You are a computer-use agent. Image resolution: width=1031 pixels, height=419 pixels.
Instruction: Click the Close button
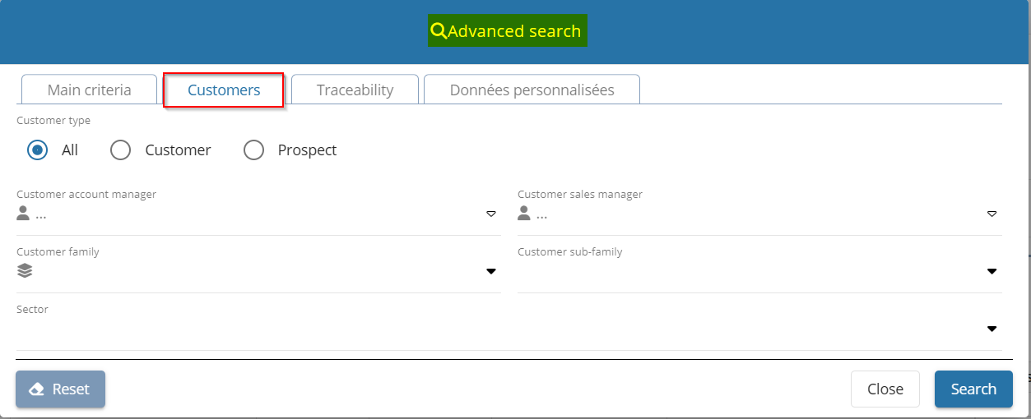click(885, 389)
